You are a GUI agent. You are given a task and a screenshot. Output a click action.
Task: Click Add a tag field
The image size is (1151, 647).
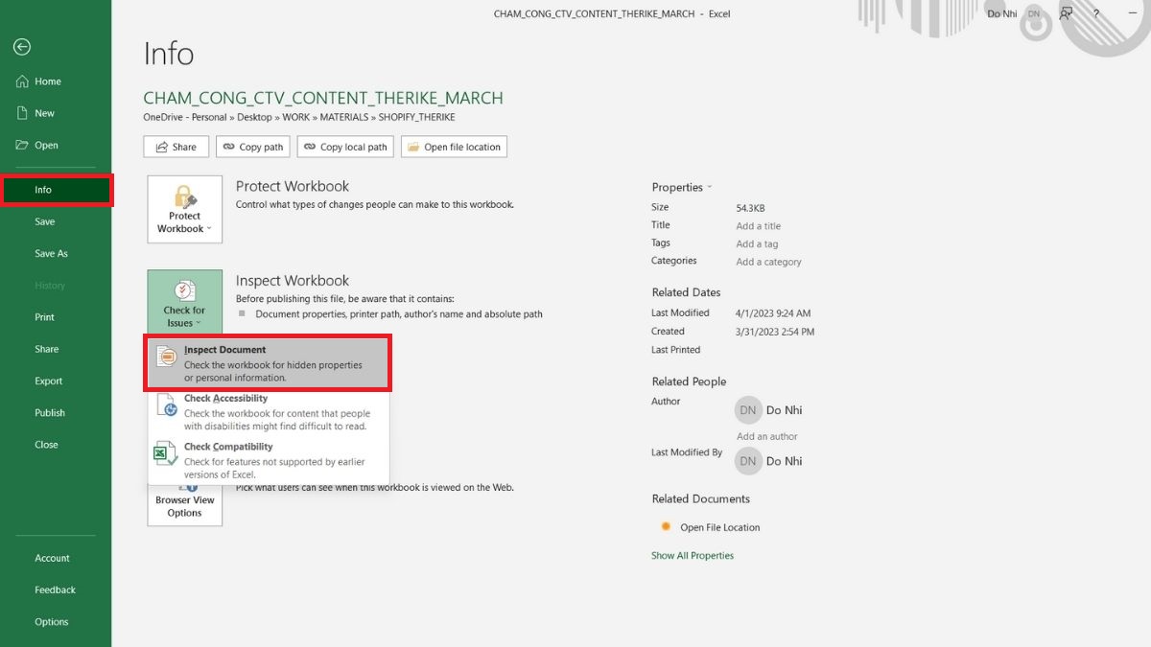757,244
